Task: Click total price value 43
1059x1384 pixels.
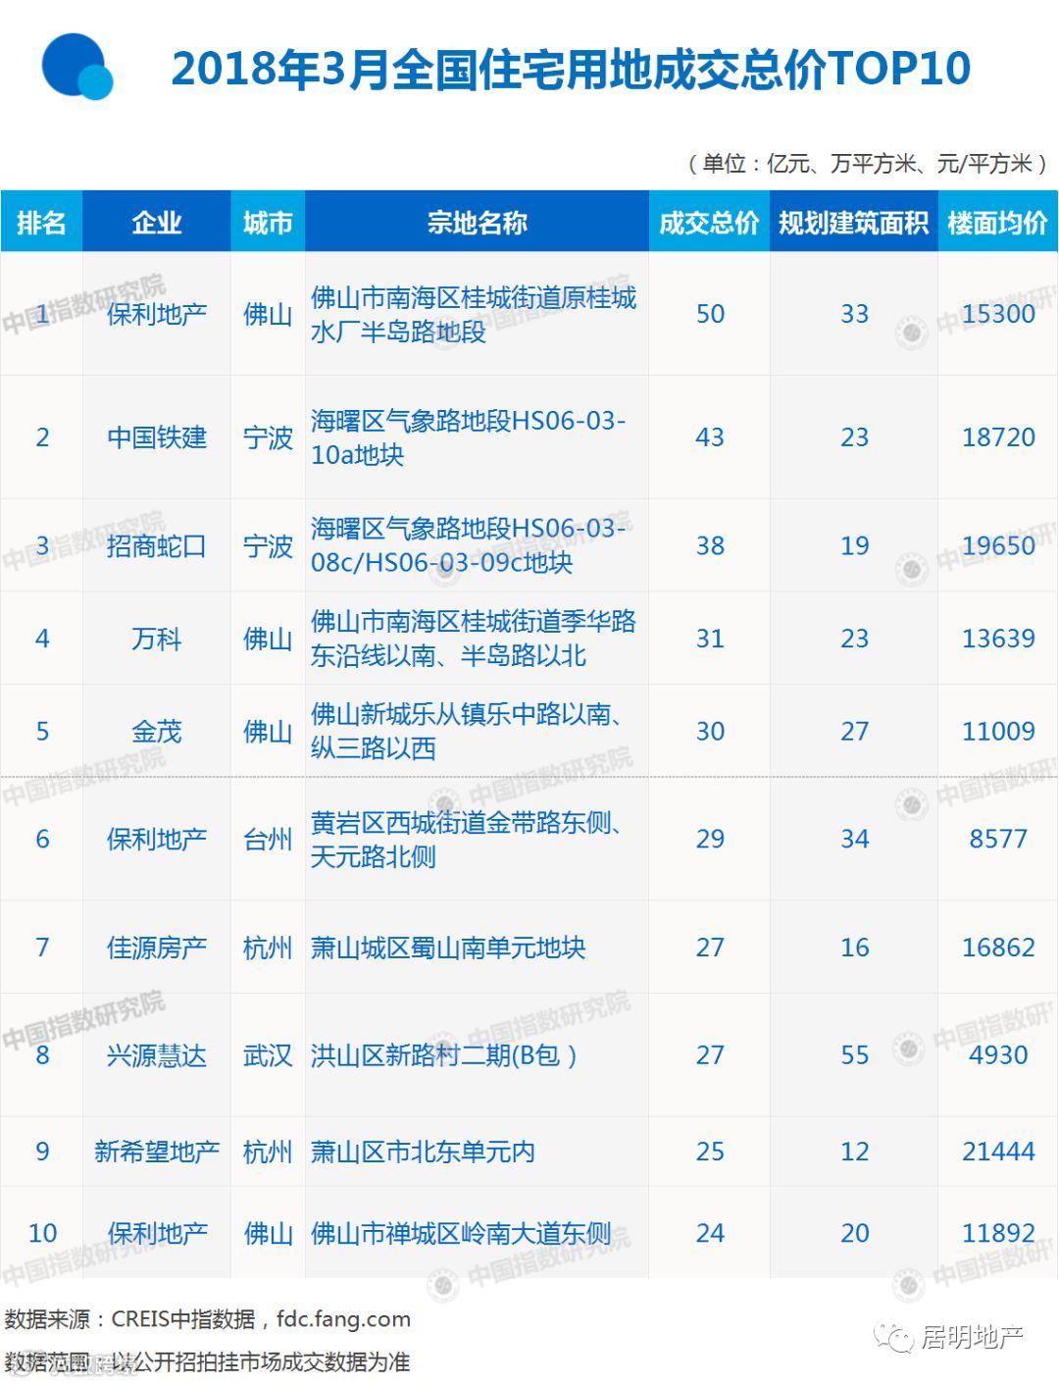Action: pos(710,437)
